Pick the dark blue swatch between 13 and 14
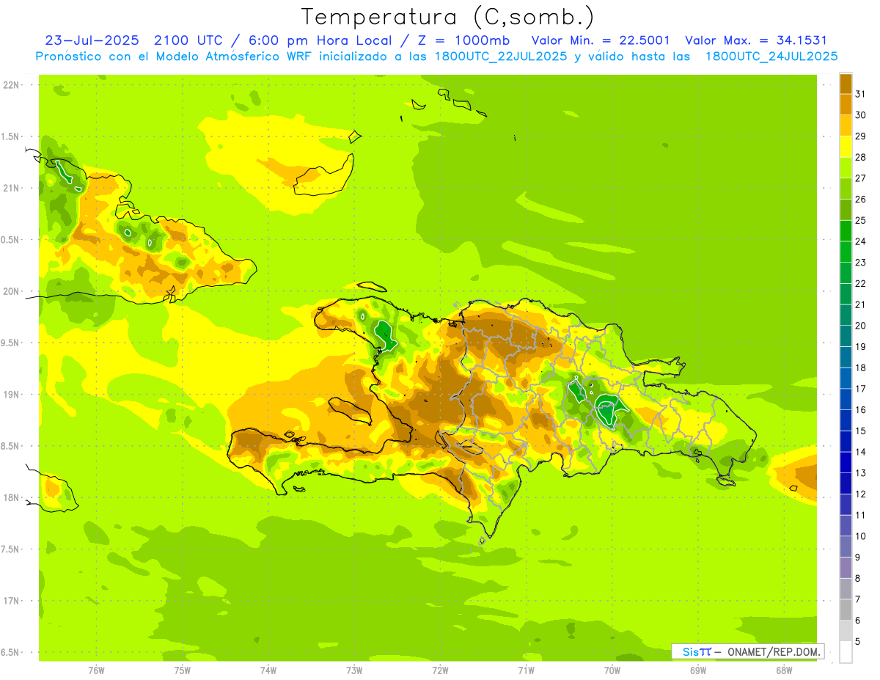Viewport: 880px width, 680px height. [x=846, y=462]
